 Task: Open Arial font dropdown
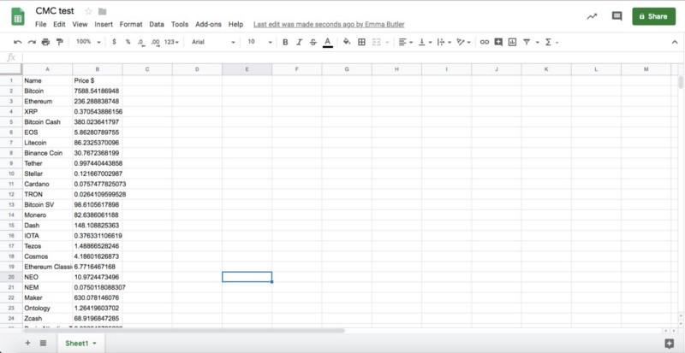(x=213, y=42)
